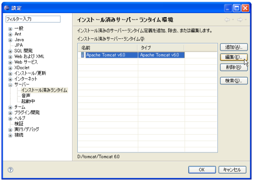Click the forward navigation arrow icon
Viewport: 253px width, 181px height.
click(x=240, y=20)
